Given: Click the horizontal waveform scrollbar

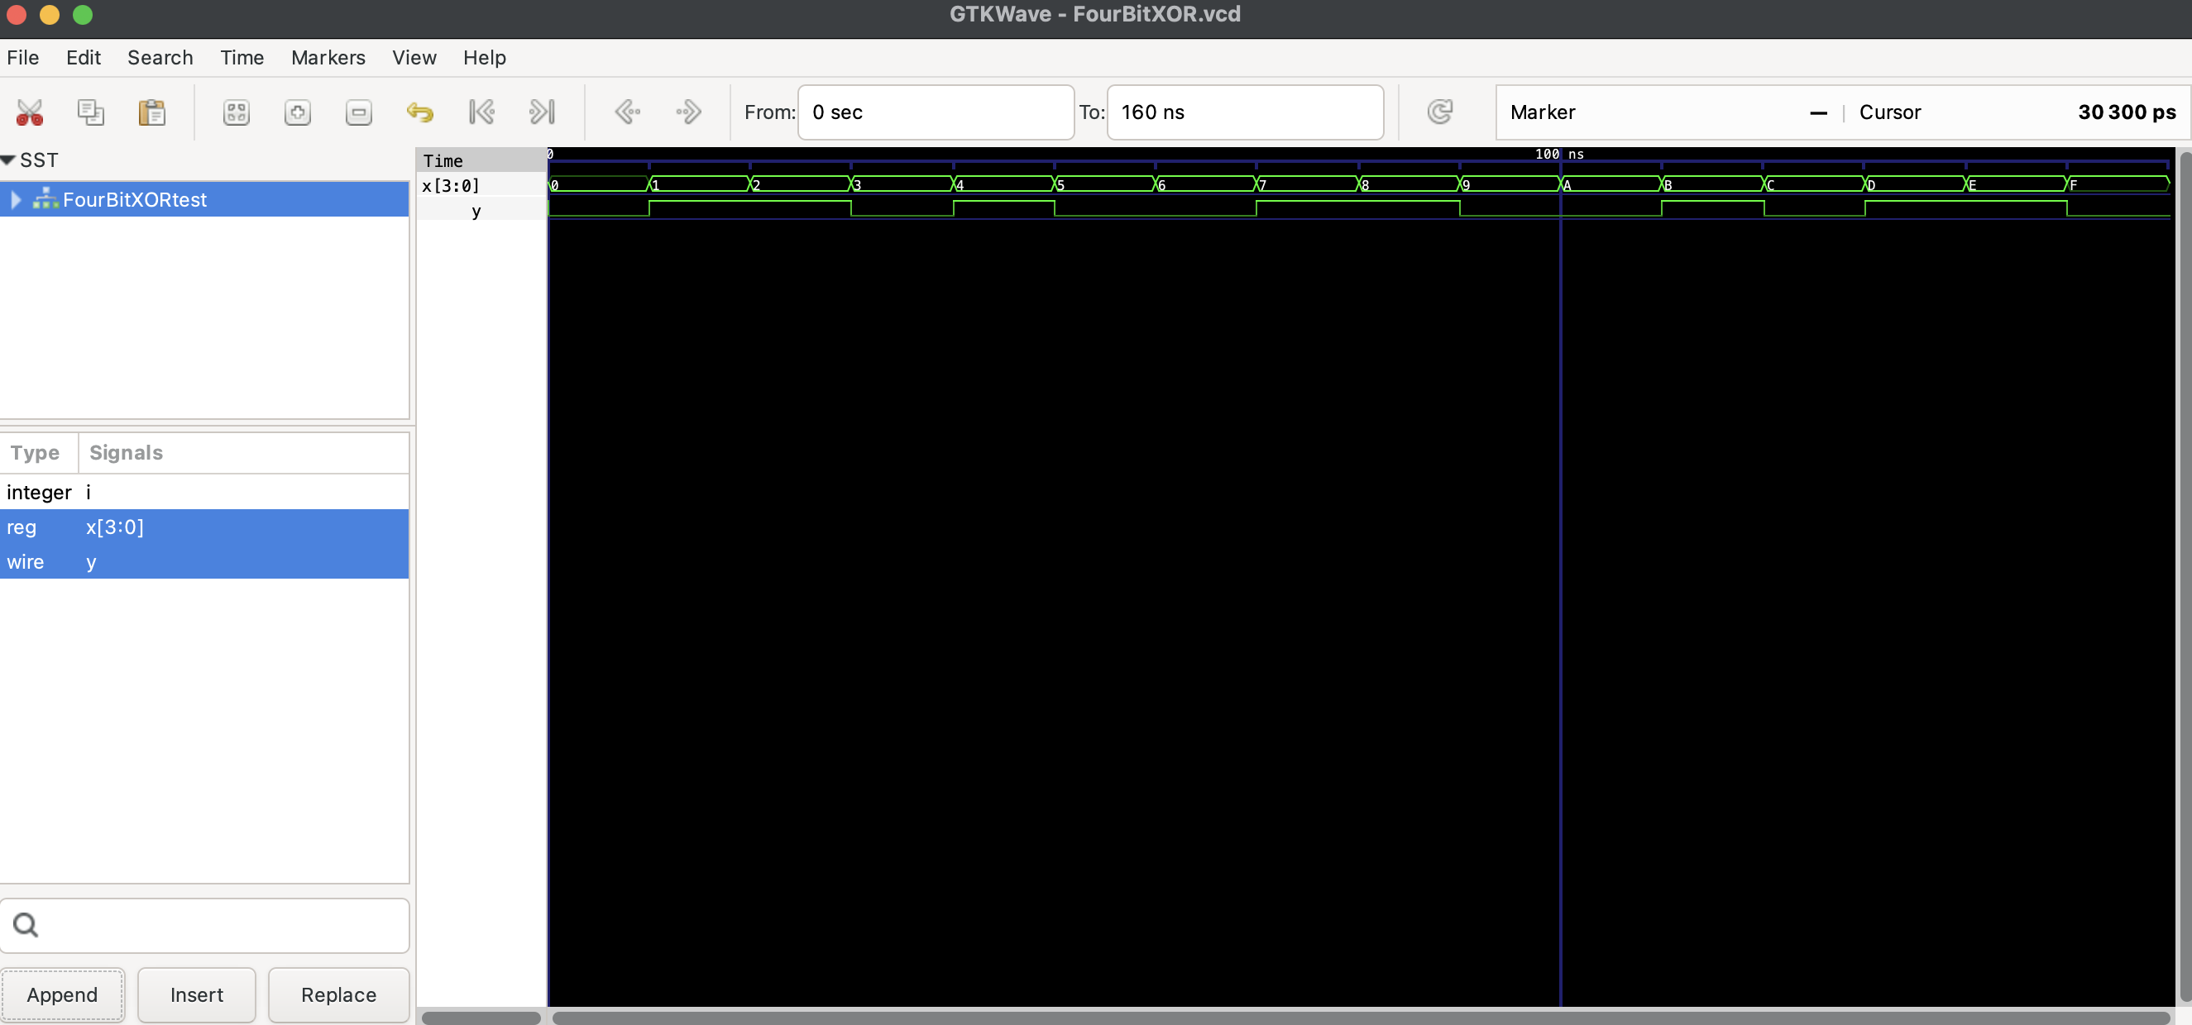Looking at the screenshot, I should [1362, 1018].
